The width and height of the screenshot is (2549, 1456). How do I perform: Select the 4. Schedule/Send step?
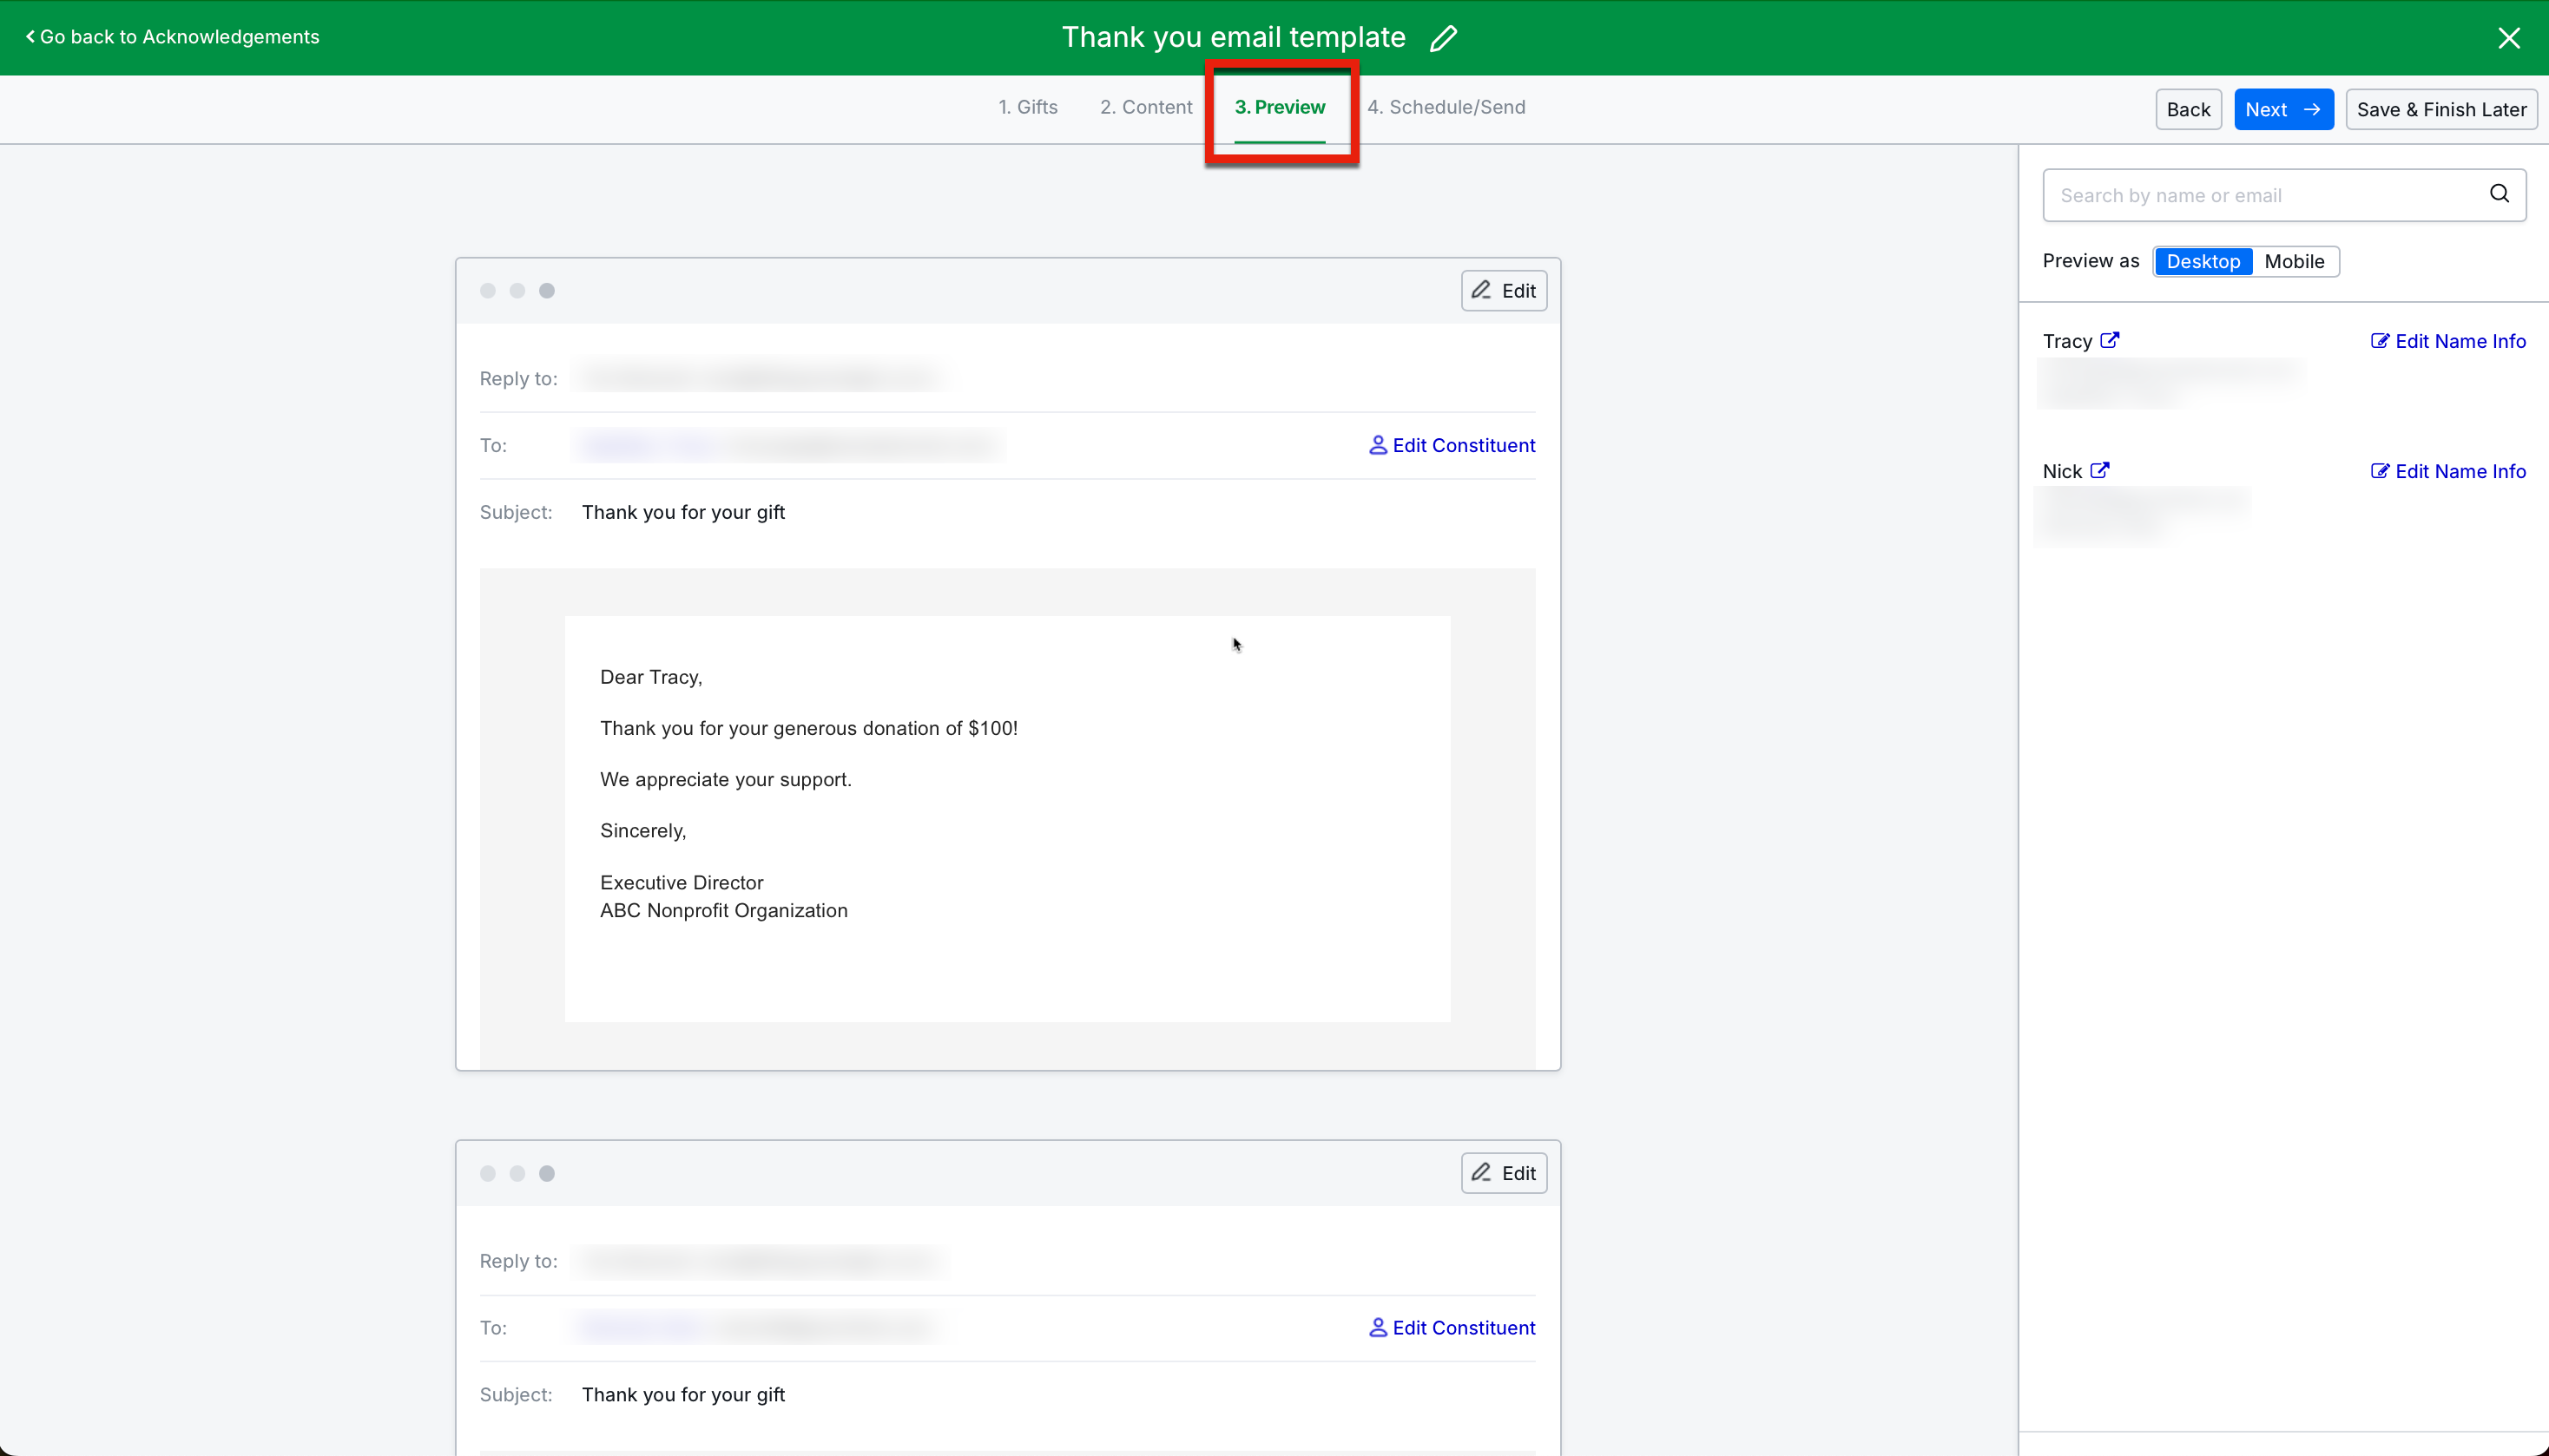[x=1446, y=107]
